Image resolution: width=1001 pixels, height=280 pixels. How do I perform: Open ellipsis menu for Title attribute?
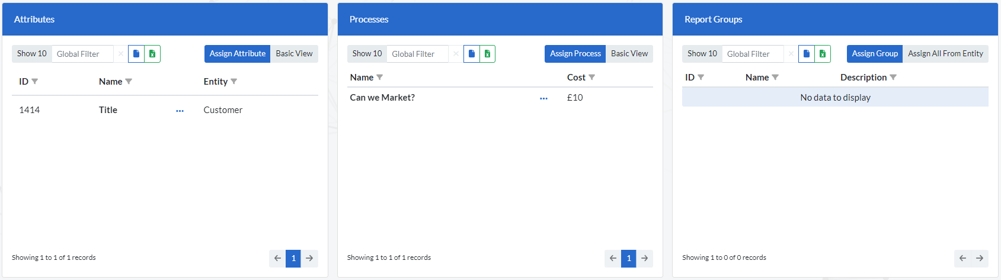[x=180, y=111]
